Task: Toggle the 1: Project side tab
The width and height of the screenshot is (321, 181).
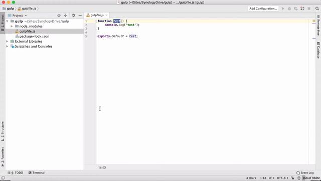Action: [x=3, y=23]
